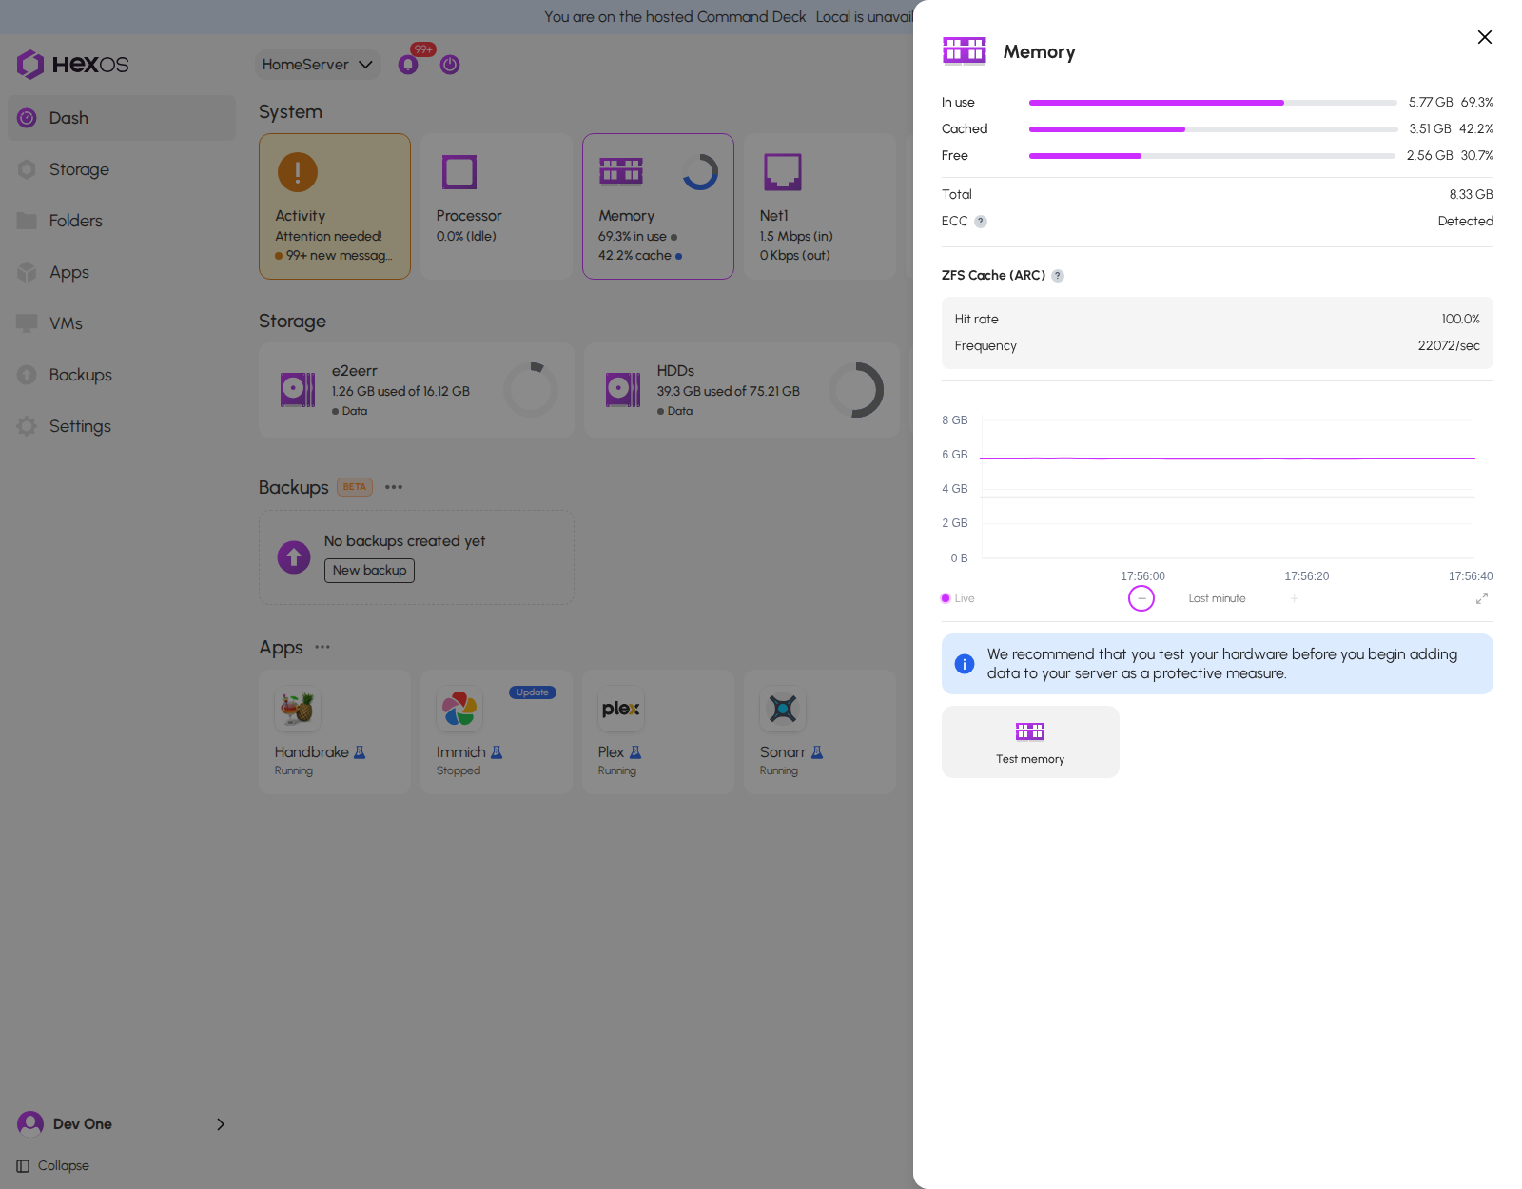Open the Activity attention card
1522x1189 pixels.
[335, 206]
